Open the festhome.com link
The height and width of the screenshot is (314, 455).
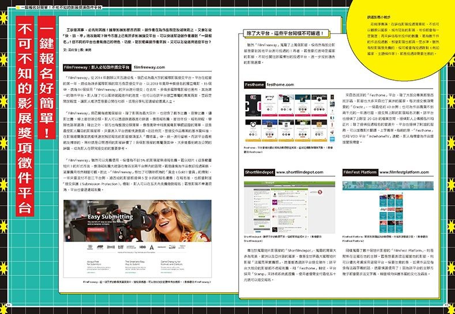[x=280, y=85]
